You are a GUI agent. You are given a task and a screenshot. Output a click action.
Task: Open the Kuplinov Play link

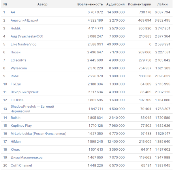[x=21, y=126]
